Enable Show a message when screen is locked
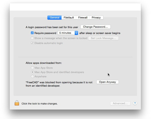151x119 pixels. (32, 38)
